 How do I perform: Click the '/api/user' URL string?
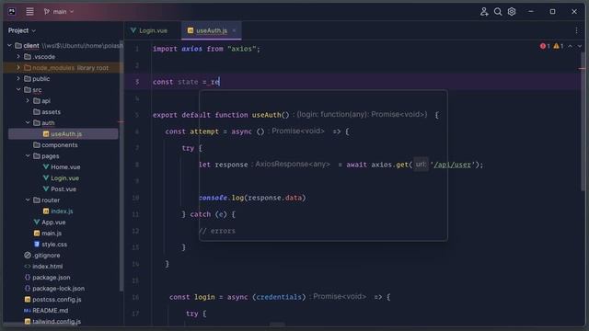coord(452,165)
